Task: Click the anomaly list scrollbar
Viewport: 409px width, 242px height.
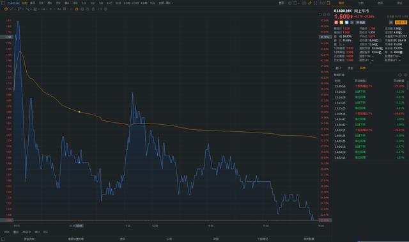Action: [x=408, y=85]
